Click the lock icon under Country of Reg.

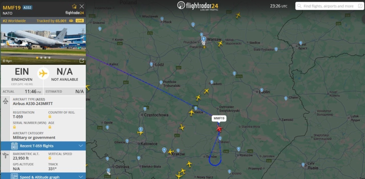coord(50,117)
